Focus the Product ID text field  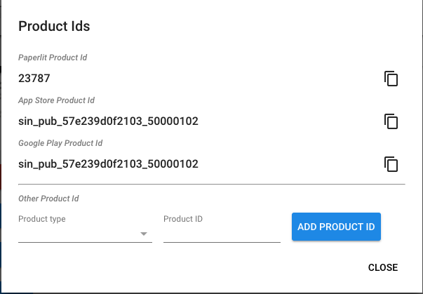pyautogui.click(x=222, y=234)
